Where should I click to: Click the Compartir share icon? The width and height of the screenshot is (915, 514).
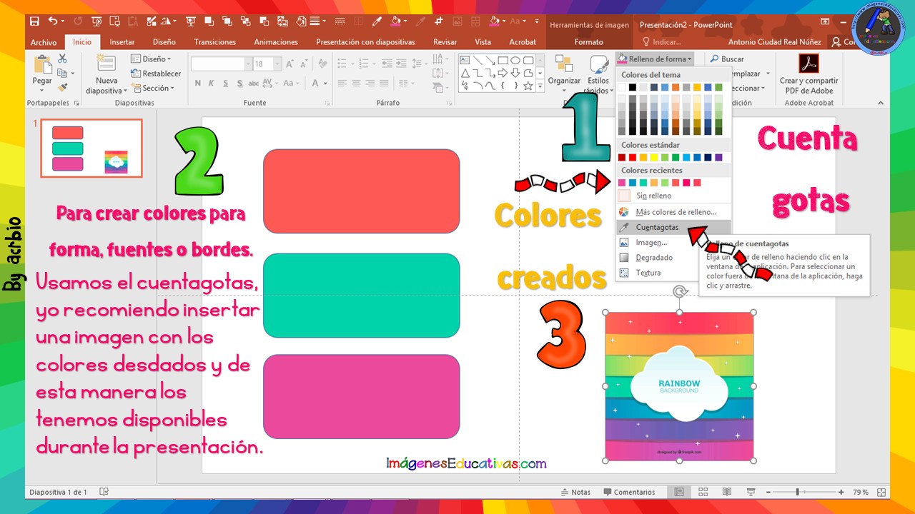[835, 42]
